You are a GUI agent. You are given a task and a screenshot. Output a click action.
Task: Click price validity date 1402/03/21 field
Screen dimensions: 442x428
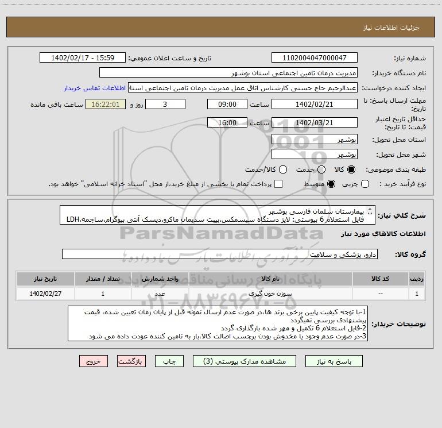coord(315,122)
